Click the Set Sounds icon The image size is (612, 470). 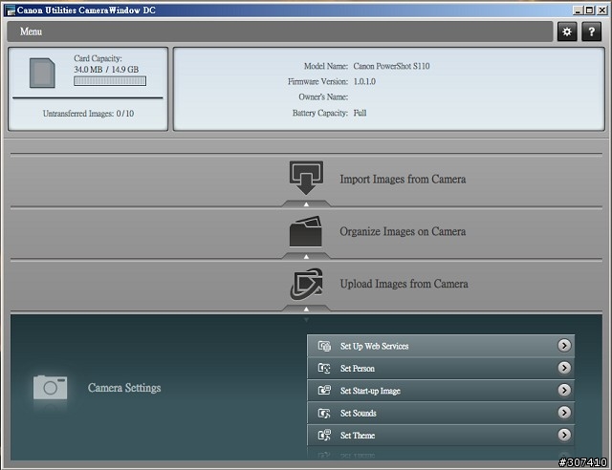(x=324, y=413)
